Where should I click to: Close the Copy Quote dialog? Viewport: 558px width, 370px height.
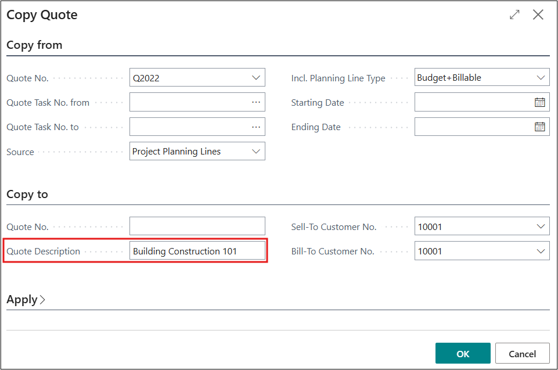click(538, 15)
